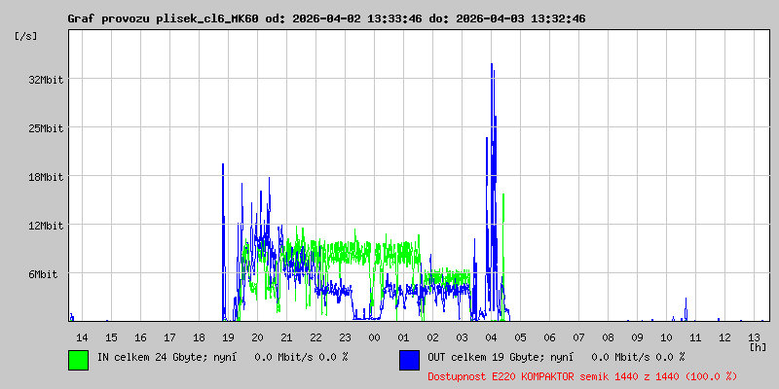The height and width of the screenshot is (389, 779).
Task: Click the red Dostupnost availability text
Action: click(x=582, y=375)
